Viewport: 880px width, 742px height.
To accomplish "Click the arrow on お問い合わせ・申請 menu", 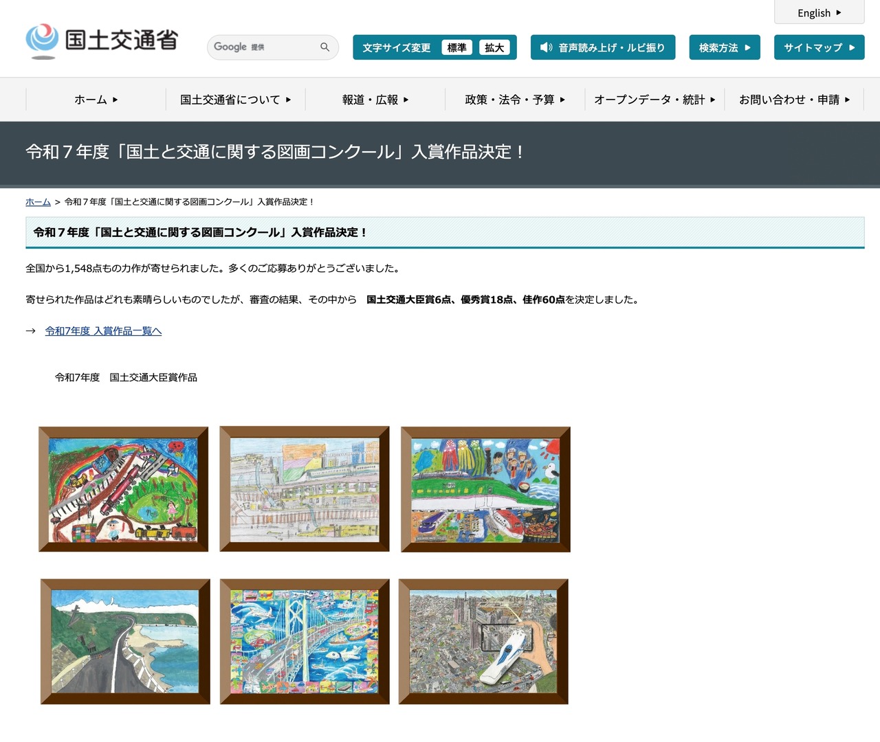I will [x=847, y=100].
